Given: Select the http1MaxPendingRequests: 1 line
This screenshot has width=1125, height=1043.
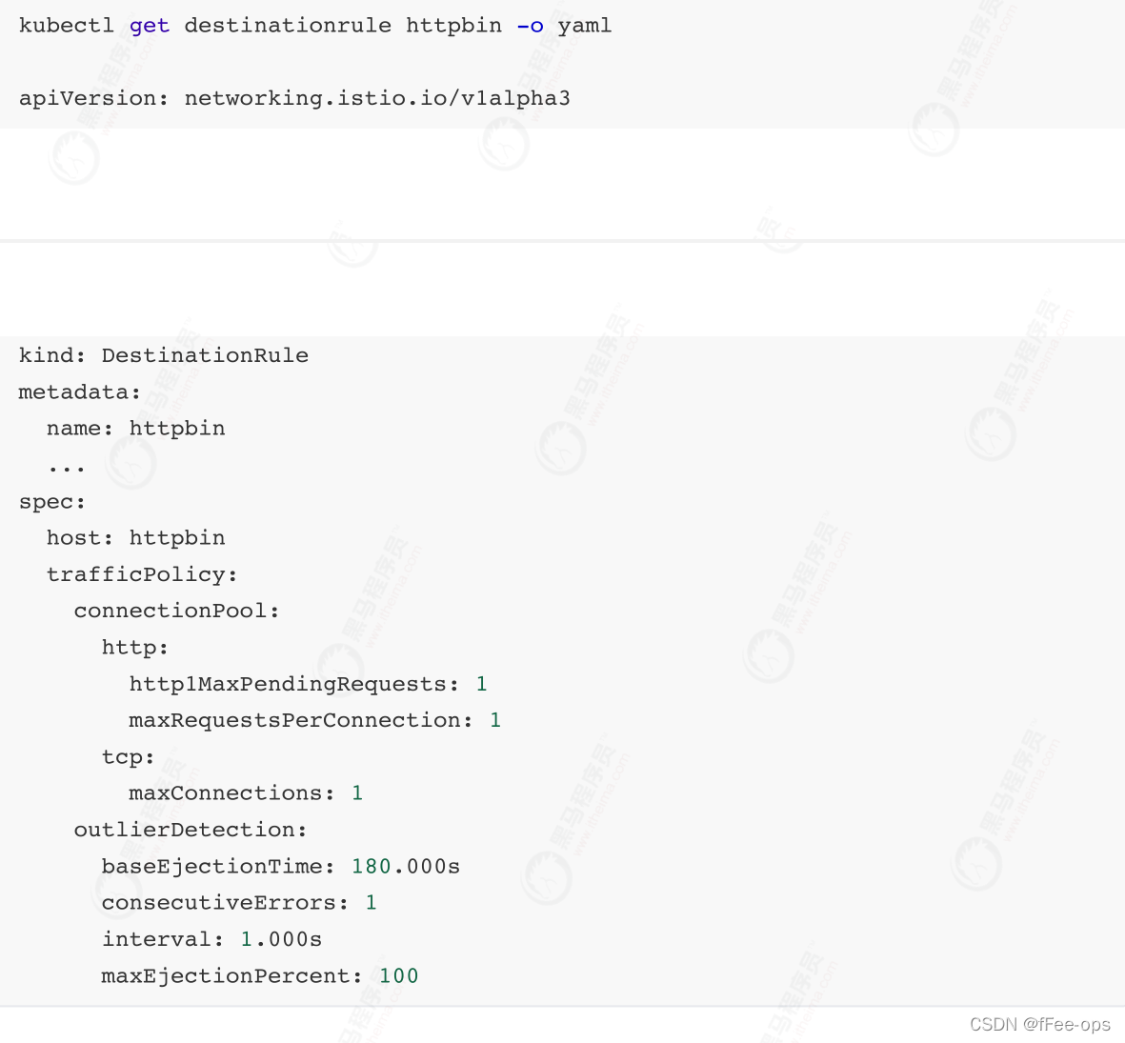Looking at the screenshot, I should coord(308,684).
